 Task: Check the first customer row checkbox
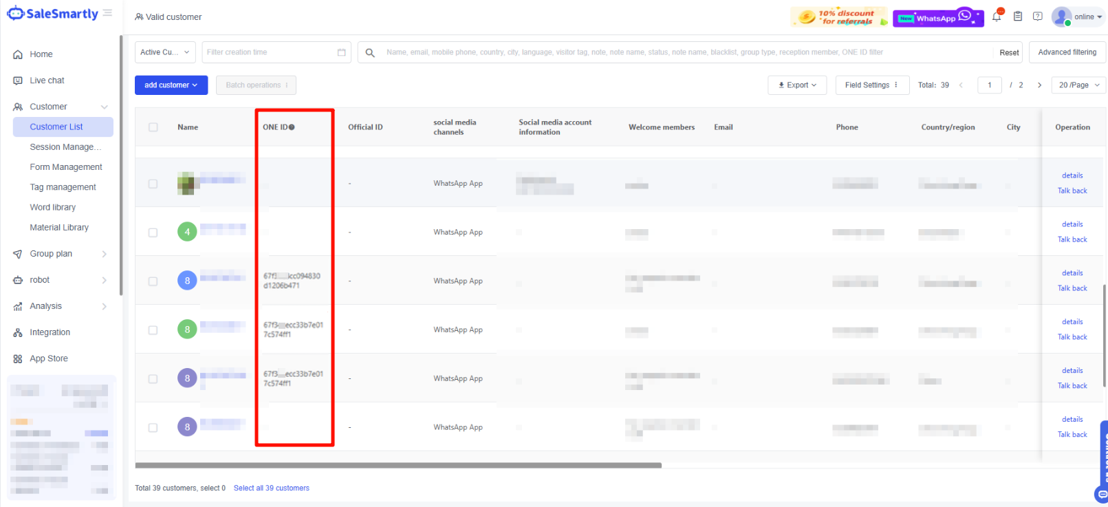pos(153,184)
